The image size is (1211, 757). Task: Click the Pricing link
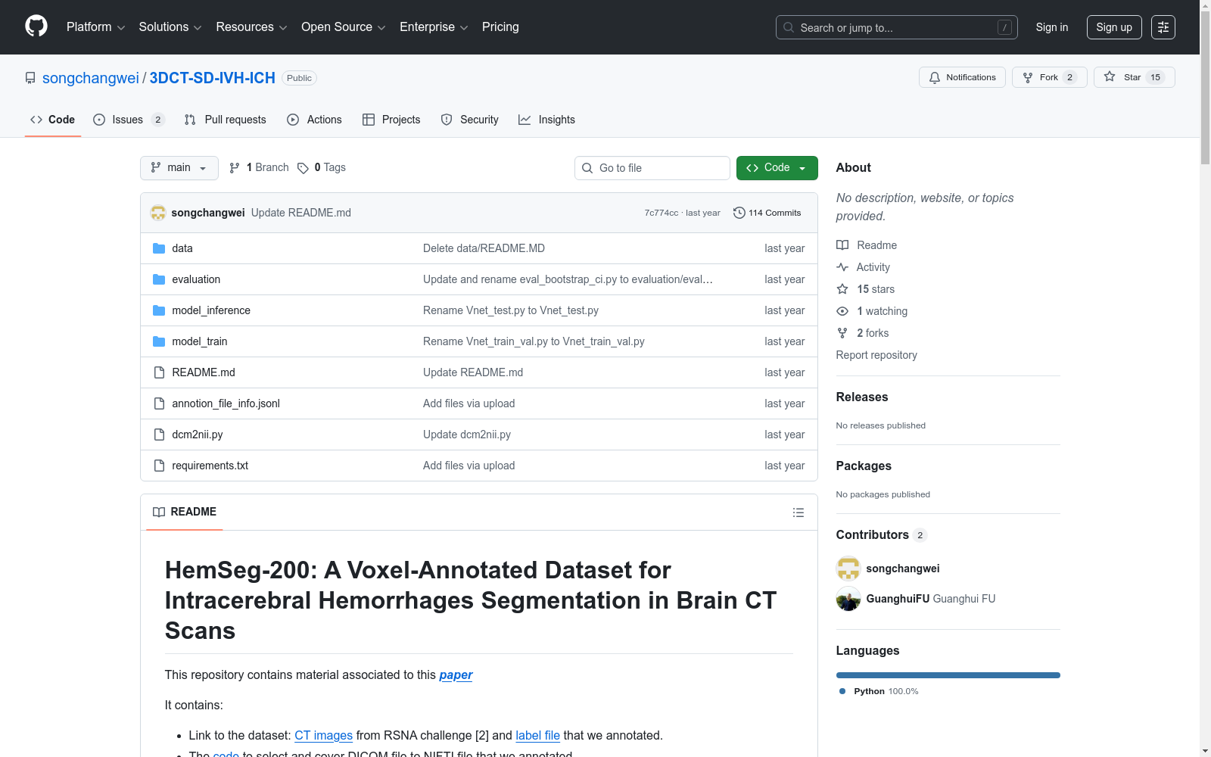[x=500, y=27]
